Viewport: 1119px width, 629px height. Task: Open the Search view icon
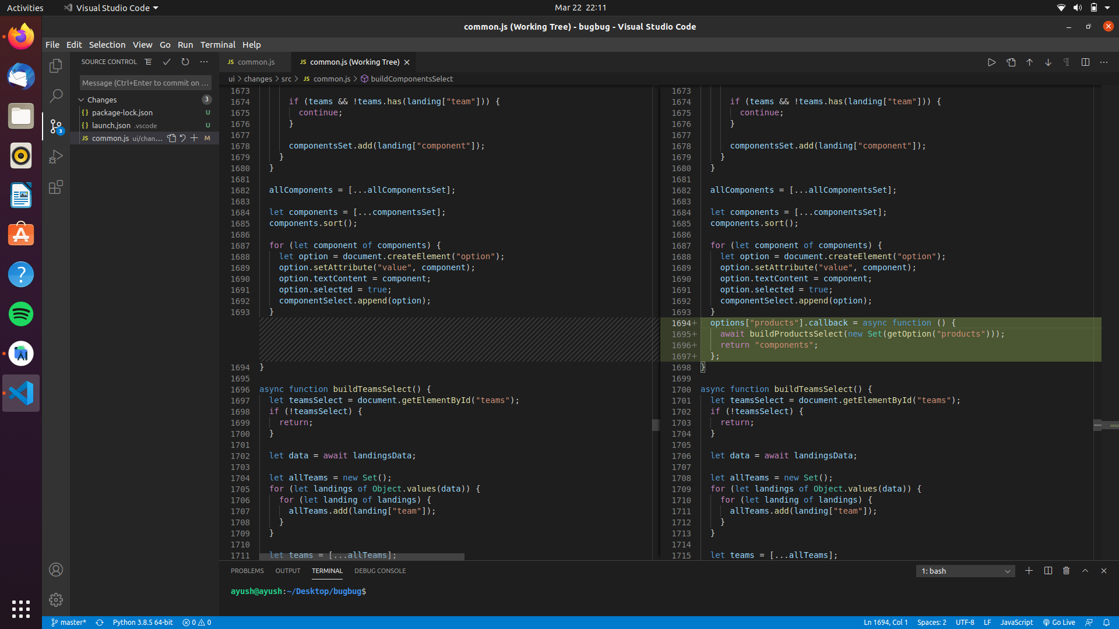click(56, 96)
